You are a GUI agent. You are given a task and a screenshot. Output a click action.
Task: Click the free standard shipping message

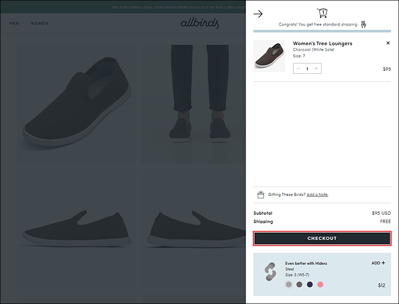click(x=318, y=24)
